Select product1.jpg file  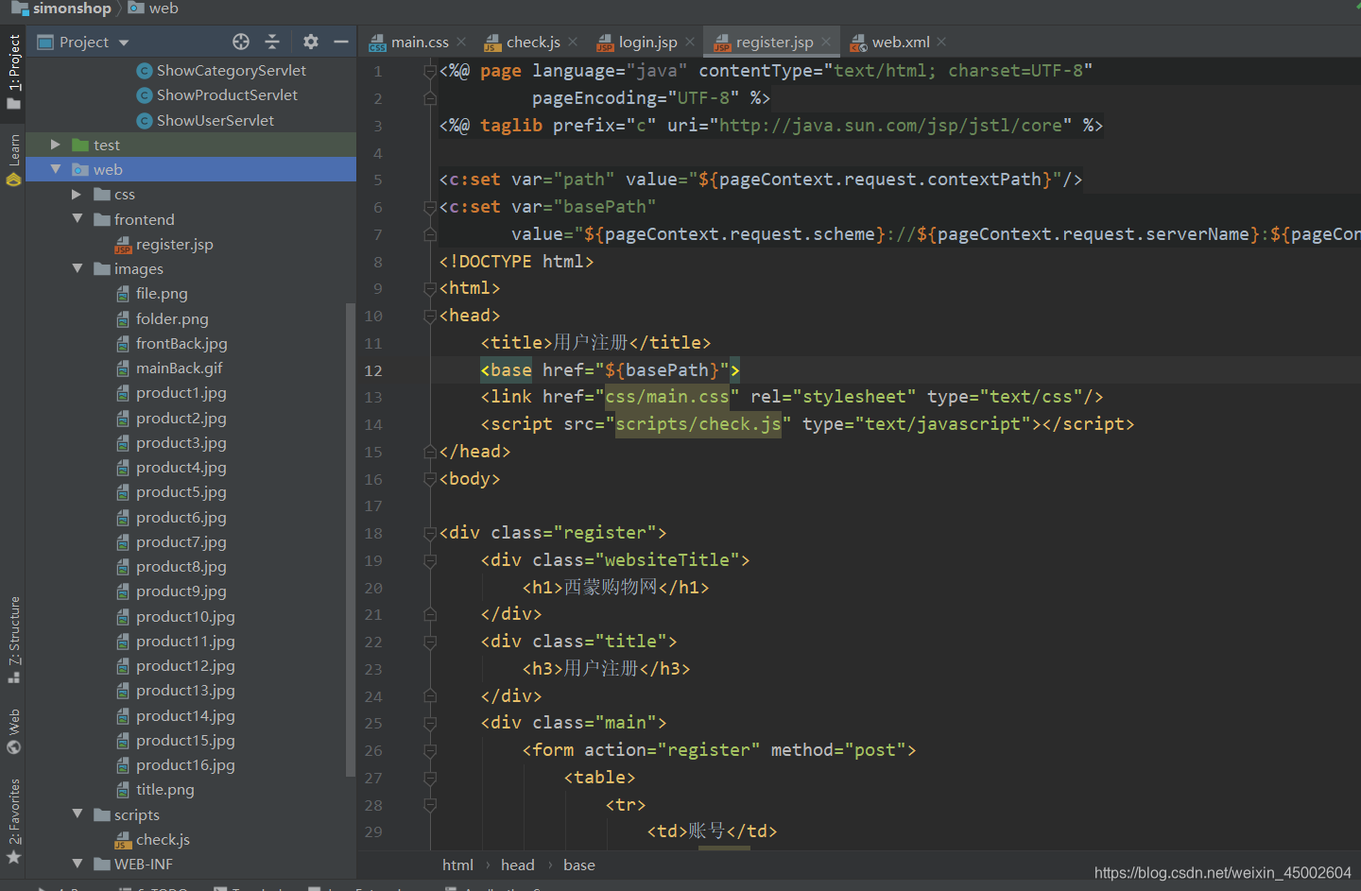click(x=181, y=392)
